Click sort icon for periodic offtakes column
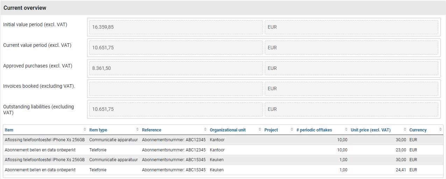The height and width of the screenshot is (179, 446). (346, 130)
